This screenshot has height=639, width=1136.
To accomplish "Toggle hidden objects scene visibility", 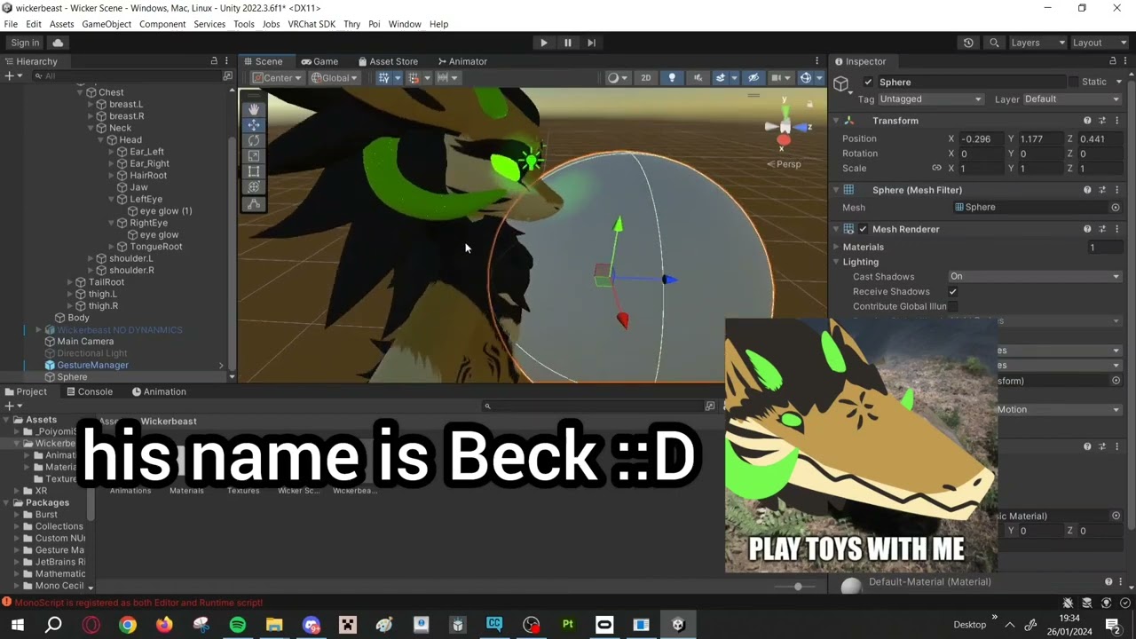I will (x=753, y=78).
